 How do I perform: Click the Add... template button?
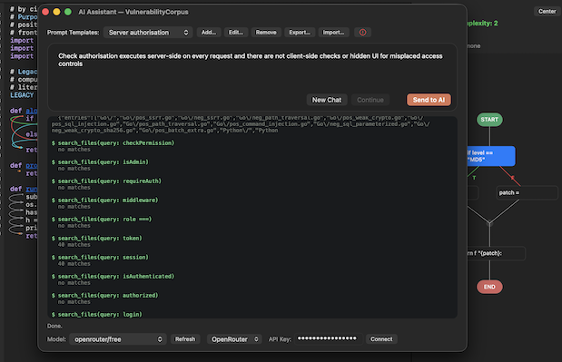click(x=209, y=33)
